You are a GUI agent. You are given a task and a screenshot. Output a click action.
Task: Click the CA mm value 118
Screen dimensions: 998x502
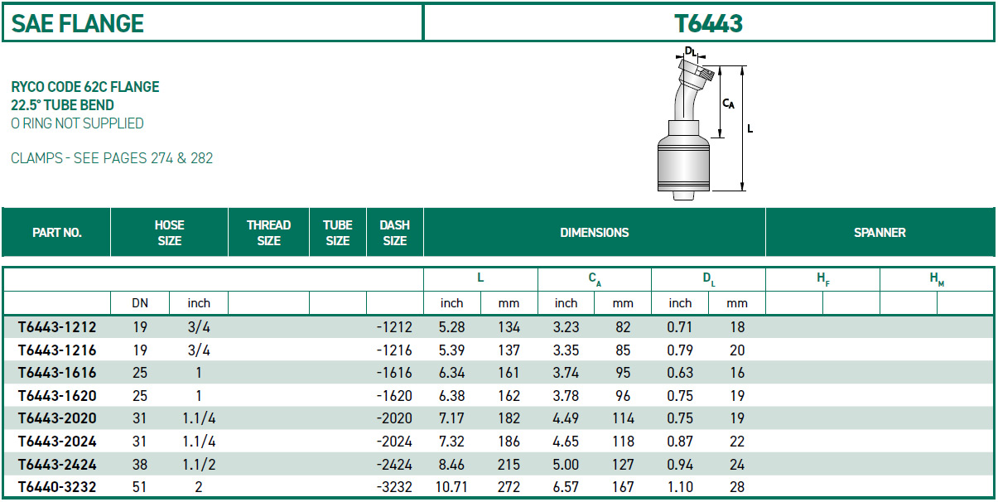coord(623,441)
